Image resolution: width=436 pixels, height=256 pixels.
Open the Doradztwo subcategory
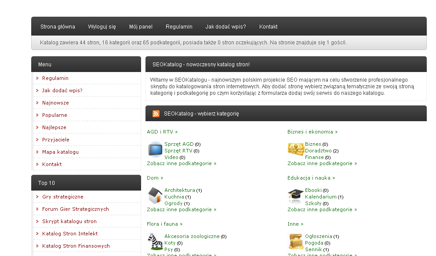pyautogui.click(x=318, y=151)
